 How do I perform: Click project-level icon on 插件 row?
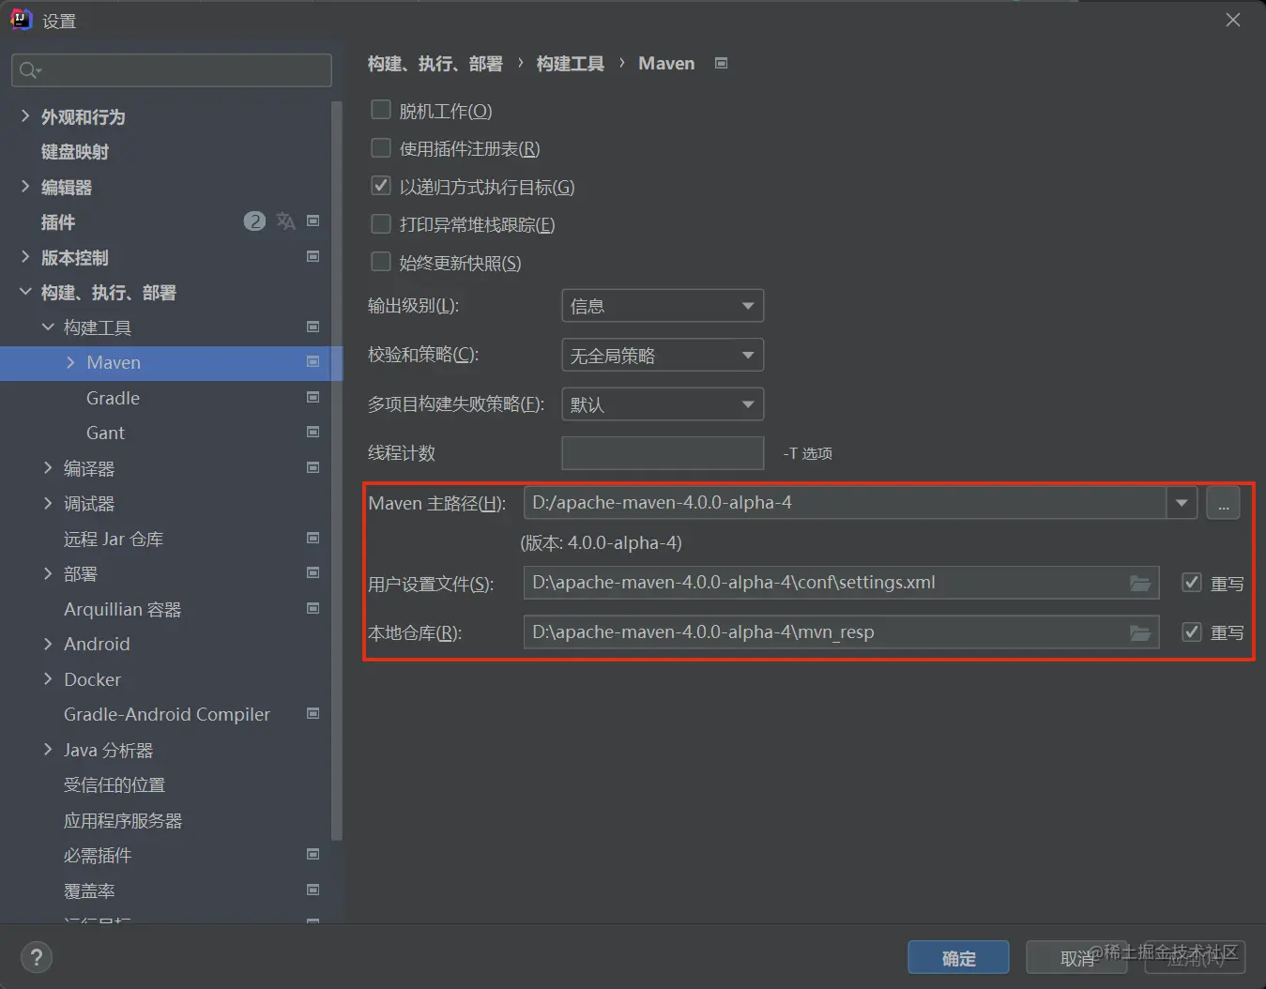pos(313,221)
